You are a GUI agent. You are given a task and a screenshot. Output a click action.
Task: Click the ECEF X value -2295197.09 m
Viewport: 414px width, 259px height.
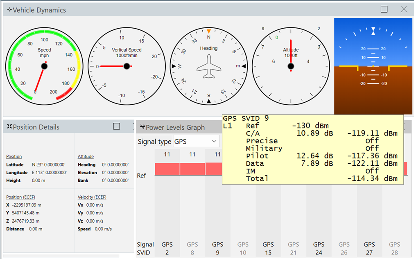(x=27, y=205)
